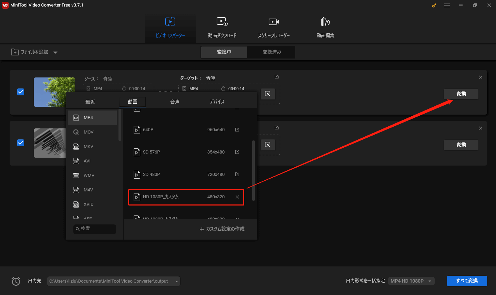This screenshot has height=295, width=496.
Task: Choose WMV format in the sidebar
Action: click(x=92, y=176)
